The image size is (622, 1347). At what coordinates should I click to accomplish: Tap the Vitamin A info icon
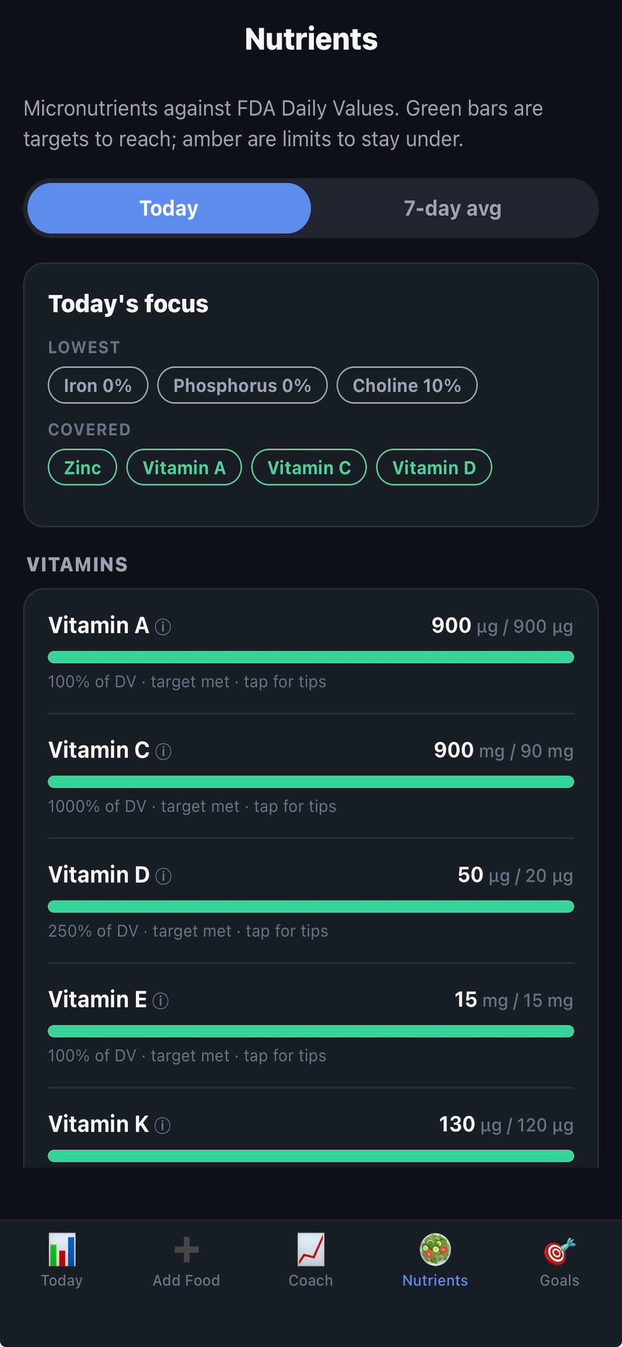tap(163, 626)
